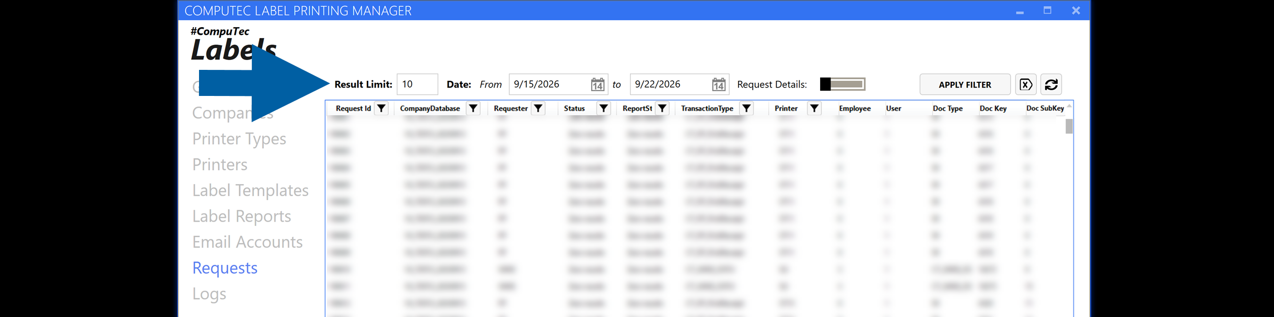Open the Requester column filter
The width and height of the screenshot is (1274, 317).
point(538,108)
